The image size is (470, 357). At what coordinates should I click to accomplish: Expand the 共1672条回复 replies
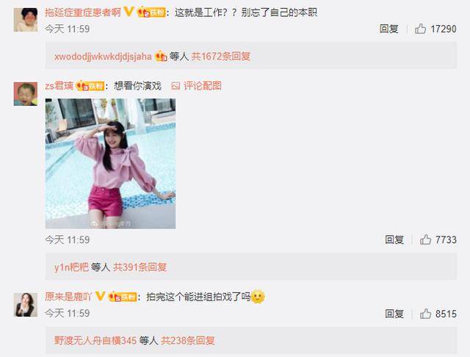click(x=220, y=56)
